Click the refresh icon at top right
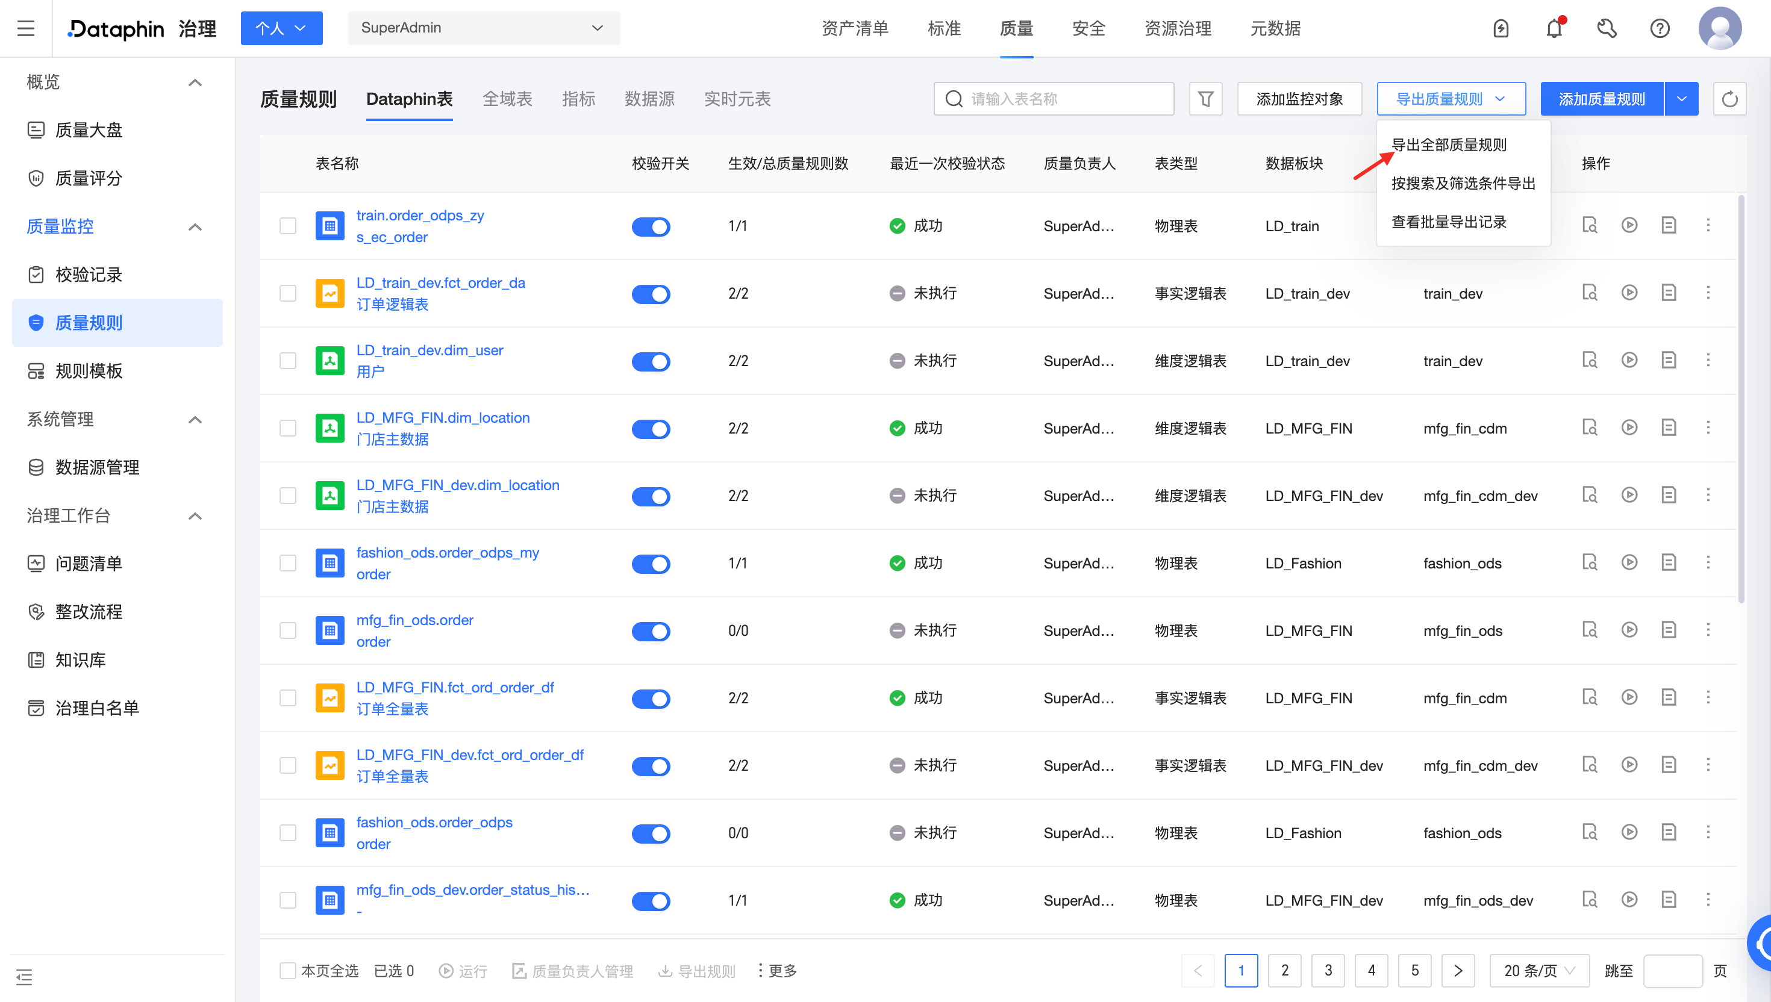 (x=1729, y=99)
